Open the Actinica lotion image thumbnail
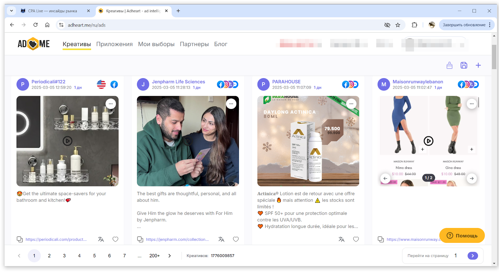 point(308,141)
